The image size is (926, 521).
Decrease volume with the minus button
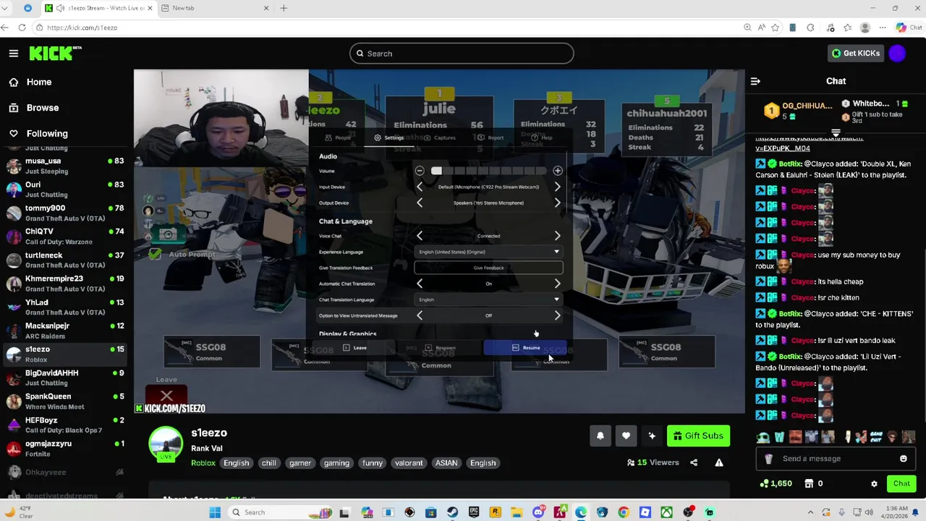coord(420,171)
